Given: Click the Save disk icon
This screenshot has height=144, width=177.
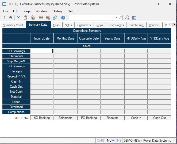Looking at the screenshot, I should 10,18.
